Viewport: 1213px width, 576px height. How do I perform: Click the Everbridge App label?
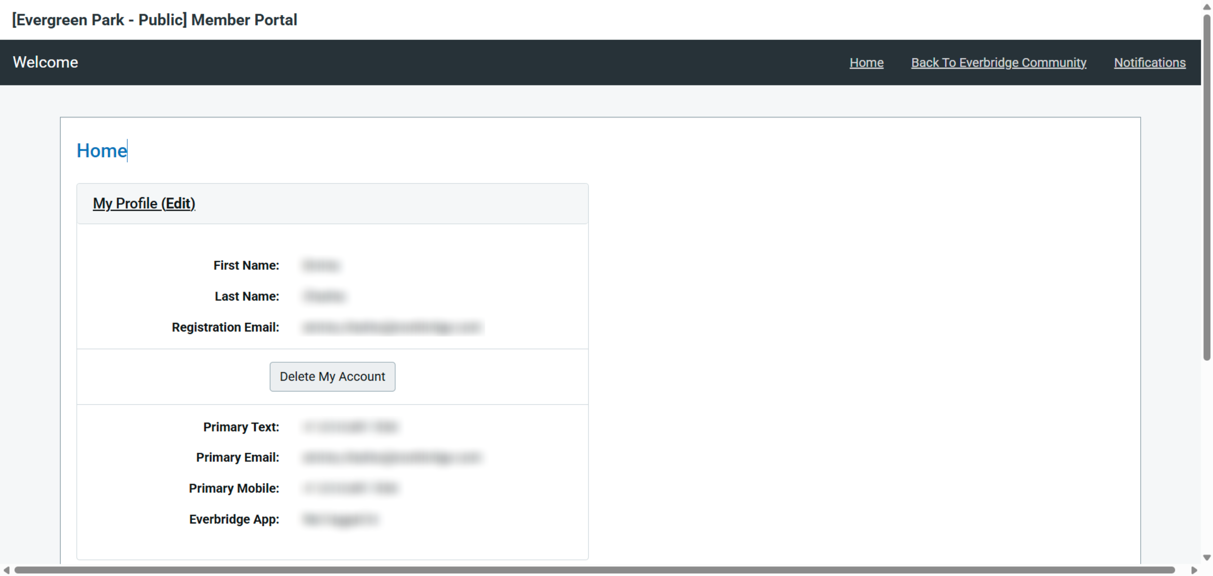[234, 519]
